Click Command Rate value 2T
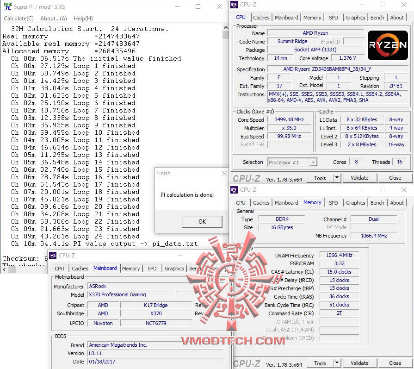 pyautogui.click(x=339, y=313)
